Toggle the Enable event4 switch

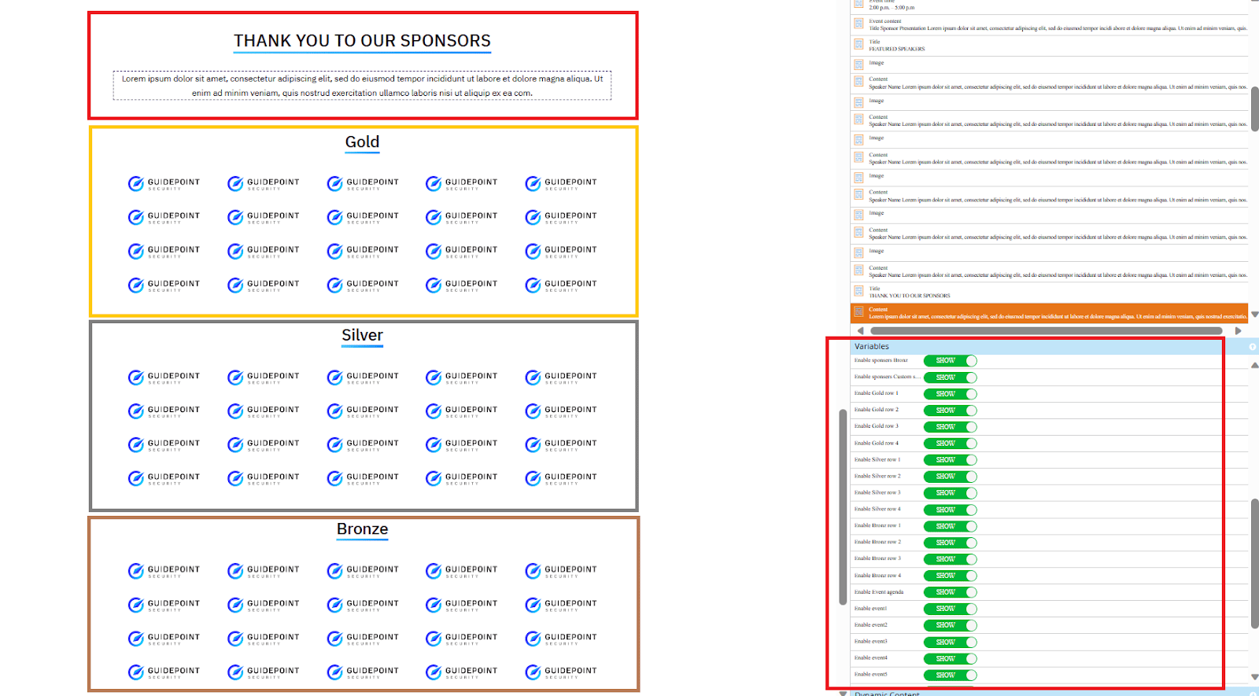[x=950, y=659]
